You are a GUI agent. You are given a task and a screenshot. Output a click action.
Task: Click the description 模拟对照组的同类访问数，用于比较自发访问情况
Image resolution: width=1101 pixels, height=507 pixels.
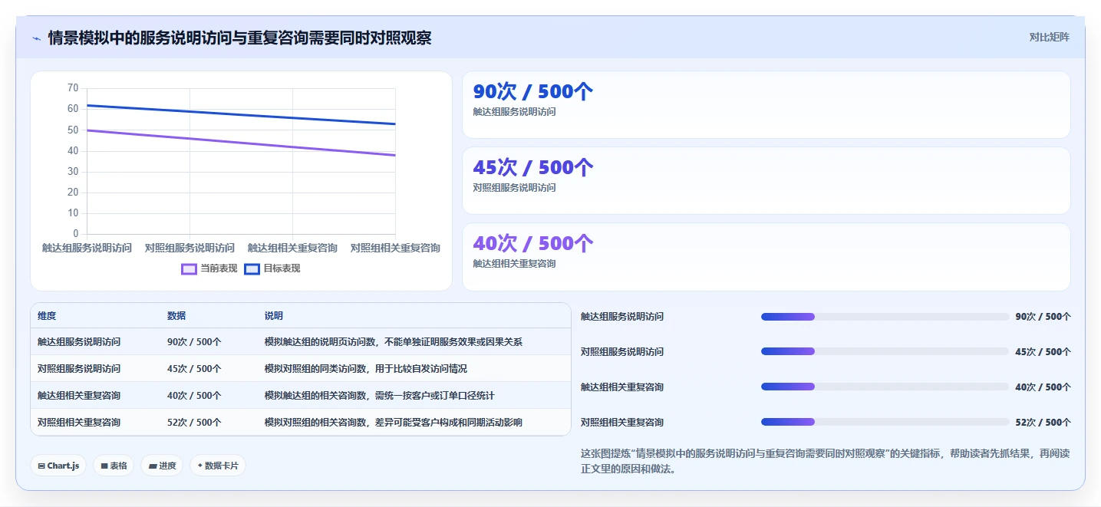pos(366,369)
